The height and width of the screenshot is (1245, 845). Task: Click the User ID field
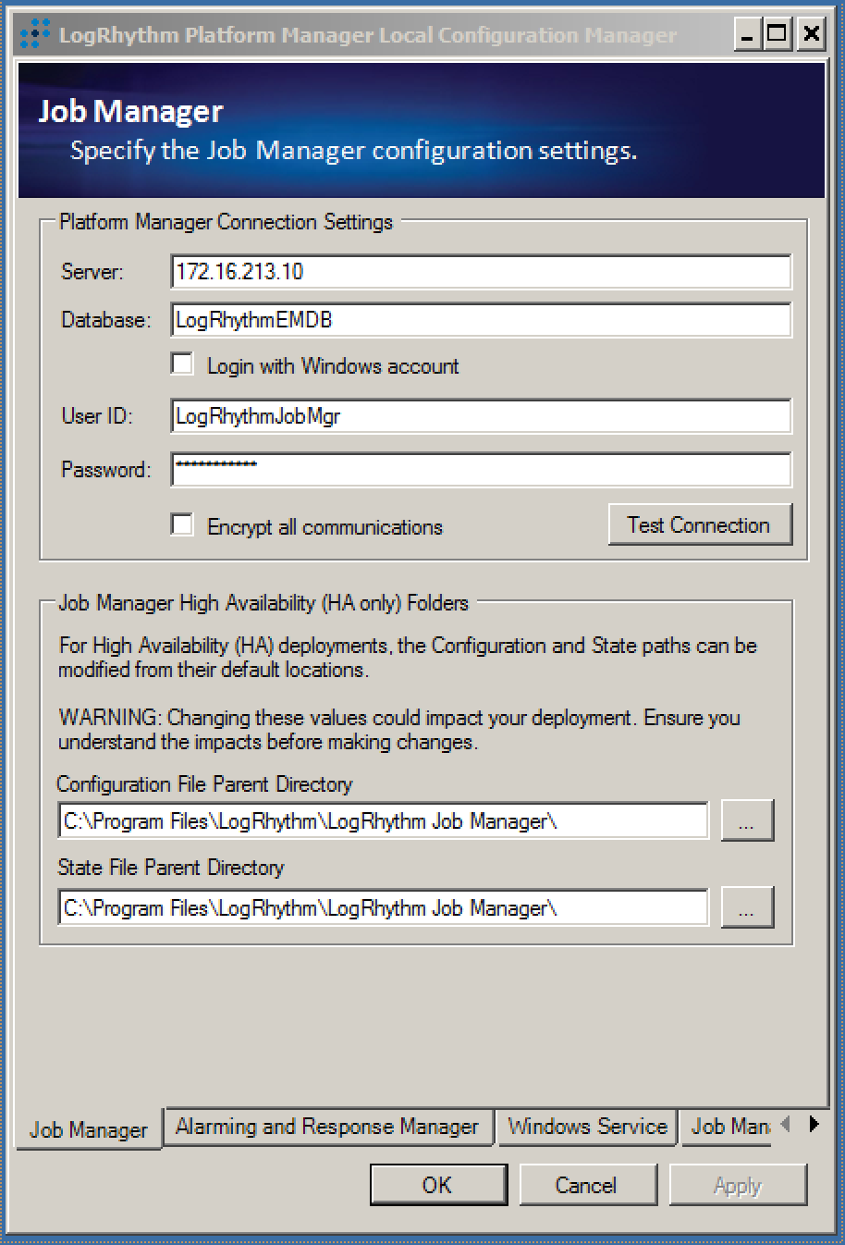tap(481, 416)
